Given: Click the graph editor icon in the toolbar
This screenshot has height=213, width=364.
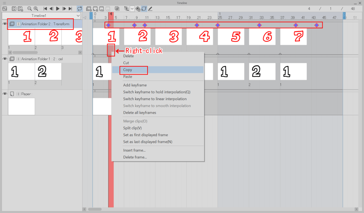Looking at the screenshot, I should click(x=5, y=9).
